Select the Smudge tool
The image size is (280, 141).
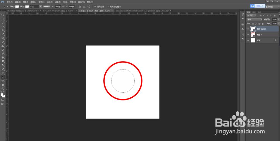pyautogui.click(x=3, y=61)
